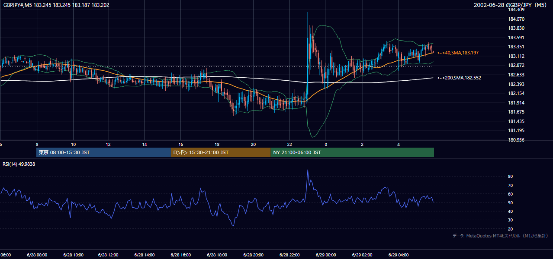Select the 6/28 14:00 date axis label
The image size is (553, 259).
point(145,255)
